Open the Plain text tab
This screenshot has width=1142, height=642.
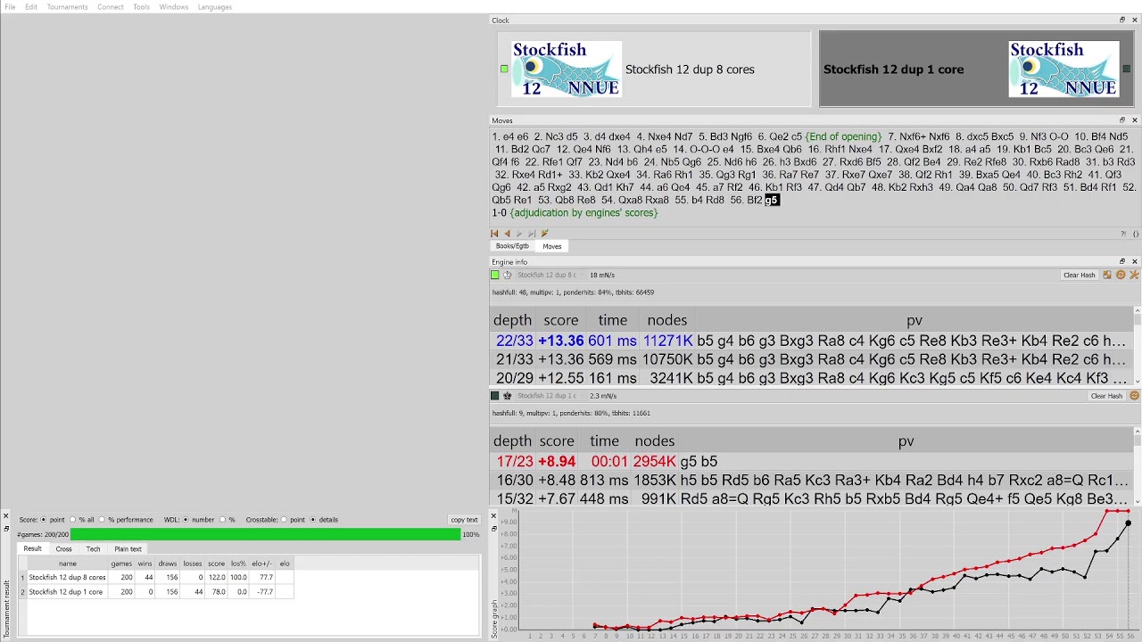coord(128,549)
